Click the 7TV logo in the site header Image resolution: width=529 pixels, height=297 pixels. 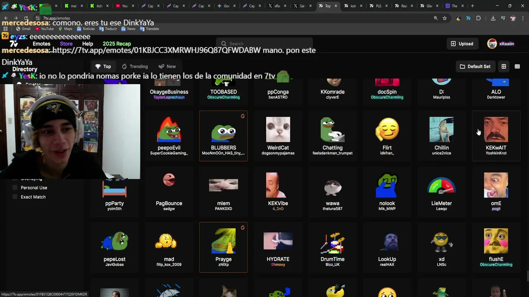[x=14, y=44]
